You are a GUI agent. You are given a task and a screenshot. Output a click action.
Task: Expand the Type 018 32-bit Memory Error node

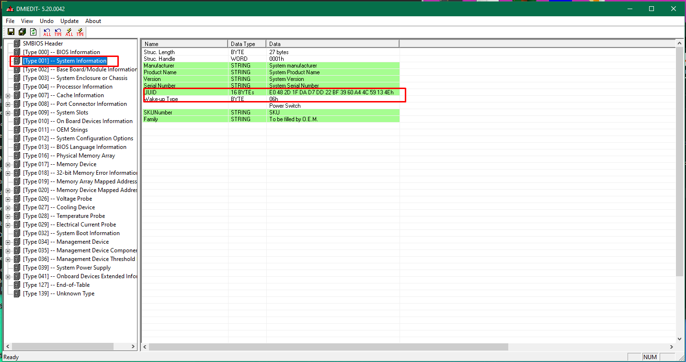pyautogui.click(x=8, y=173)
